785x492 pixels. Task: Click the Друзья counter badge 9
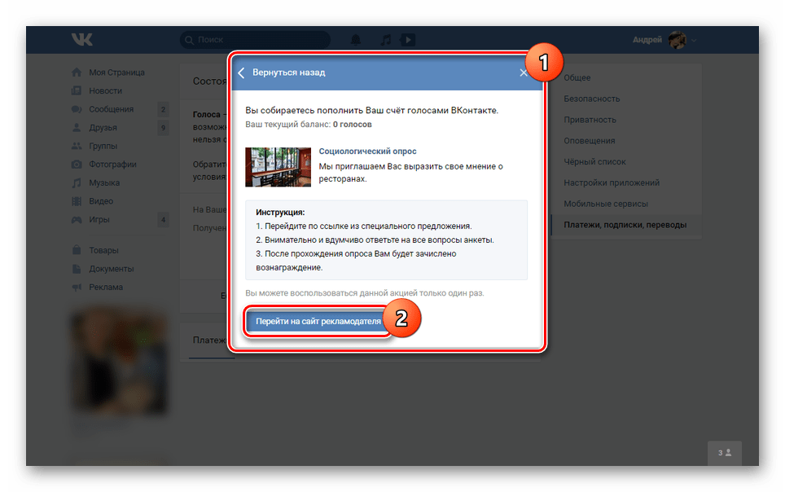163,128
